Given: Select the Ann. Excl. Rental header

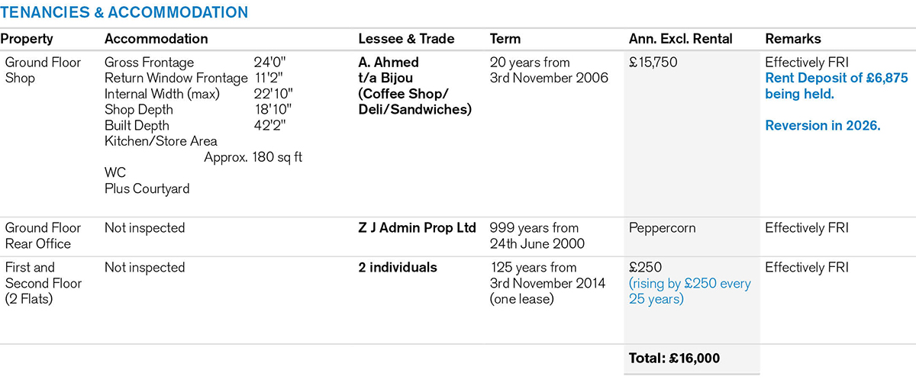Looking at the screenshot, I should 680,39.
